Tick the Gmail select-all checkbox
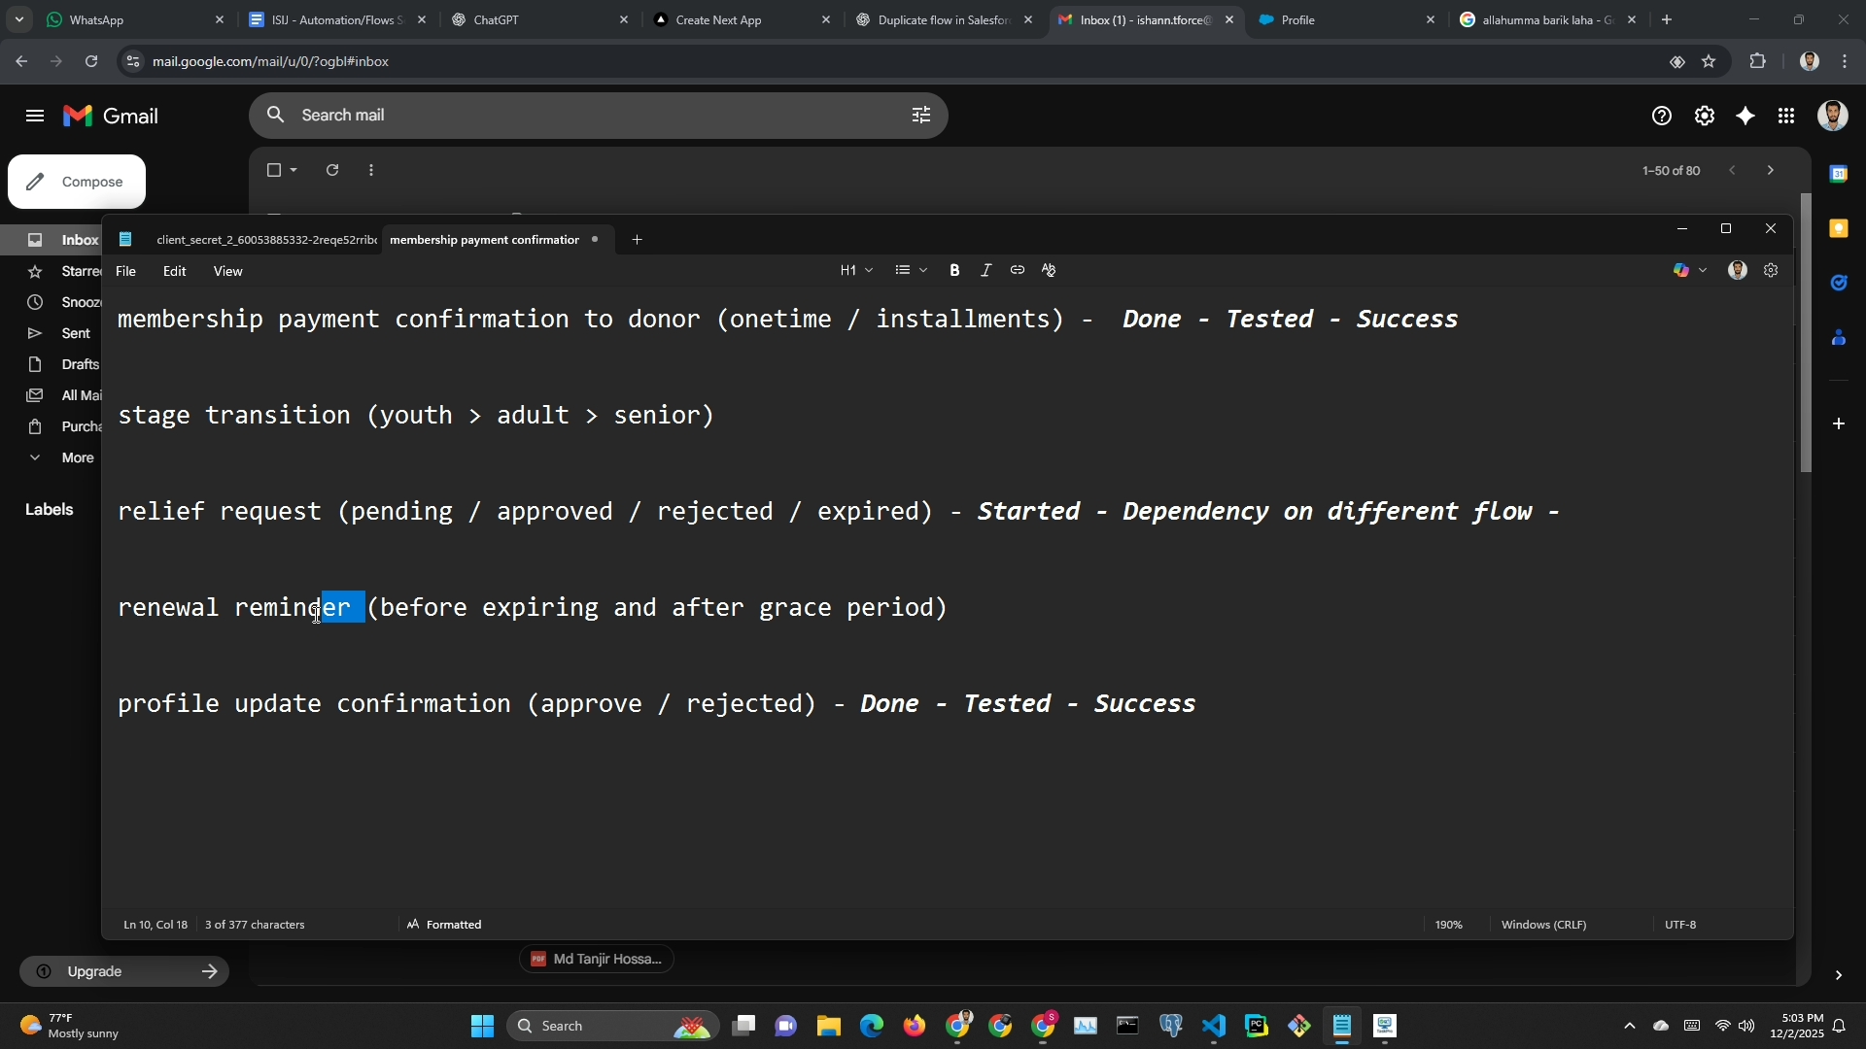 tap(274, 170)
